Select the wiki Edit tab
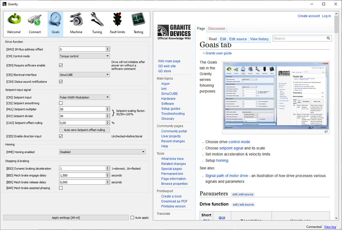Viewport: 342px width, 230px height. point(223,39)
